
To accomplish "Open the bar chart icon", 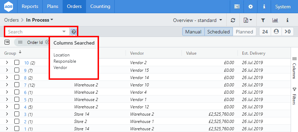I will pyautogui.click(x=275, y=20).
